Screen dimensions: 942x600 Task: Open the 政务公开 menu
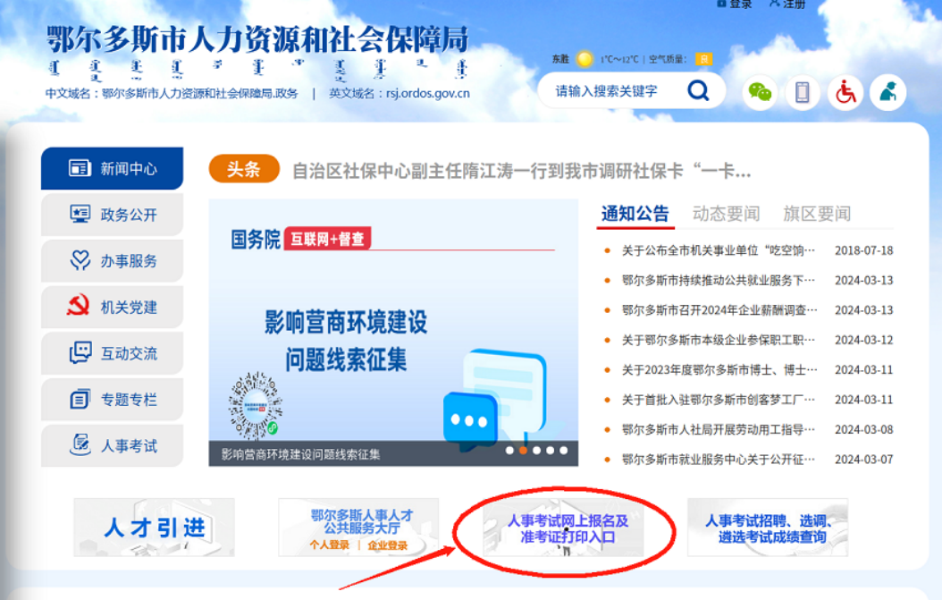[112, 215]
